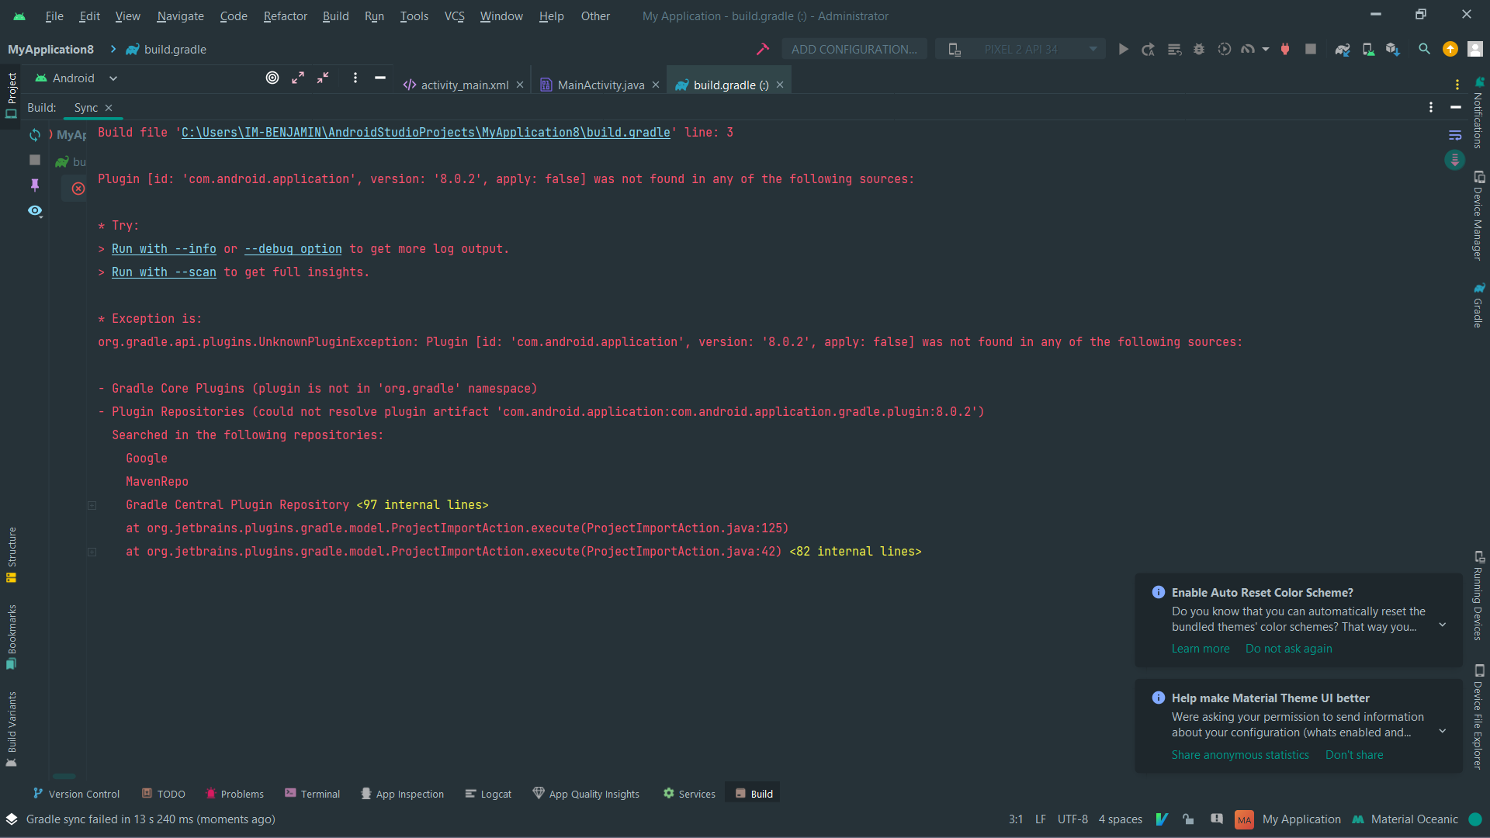Open Search Everywhere magnifier

tap(1424, 49)
